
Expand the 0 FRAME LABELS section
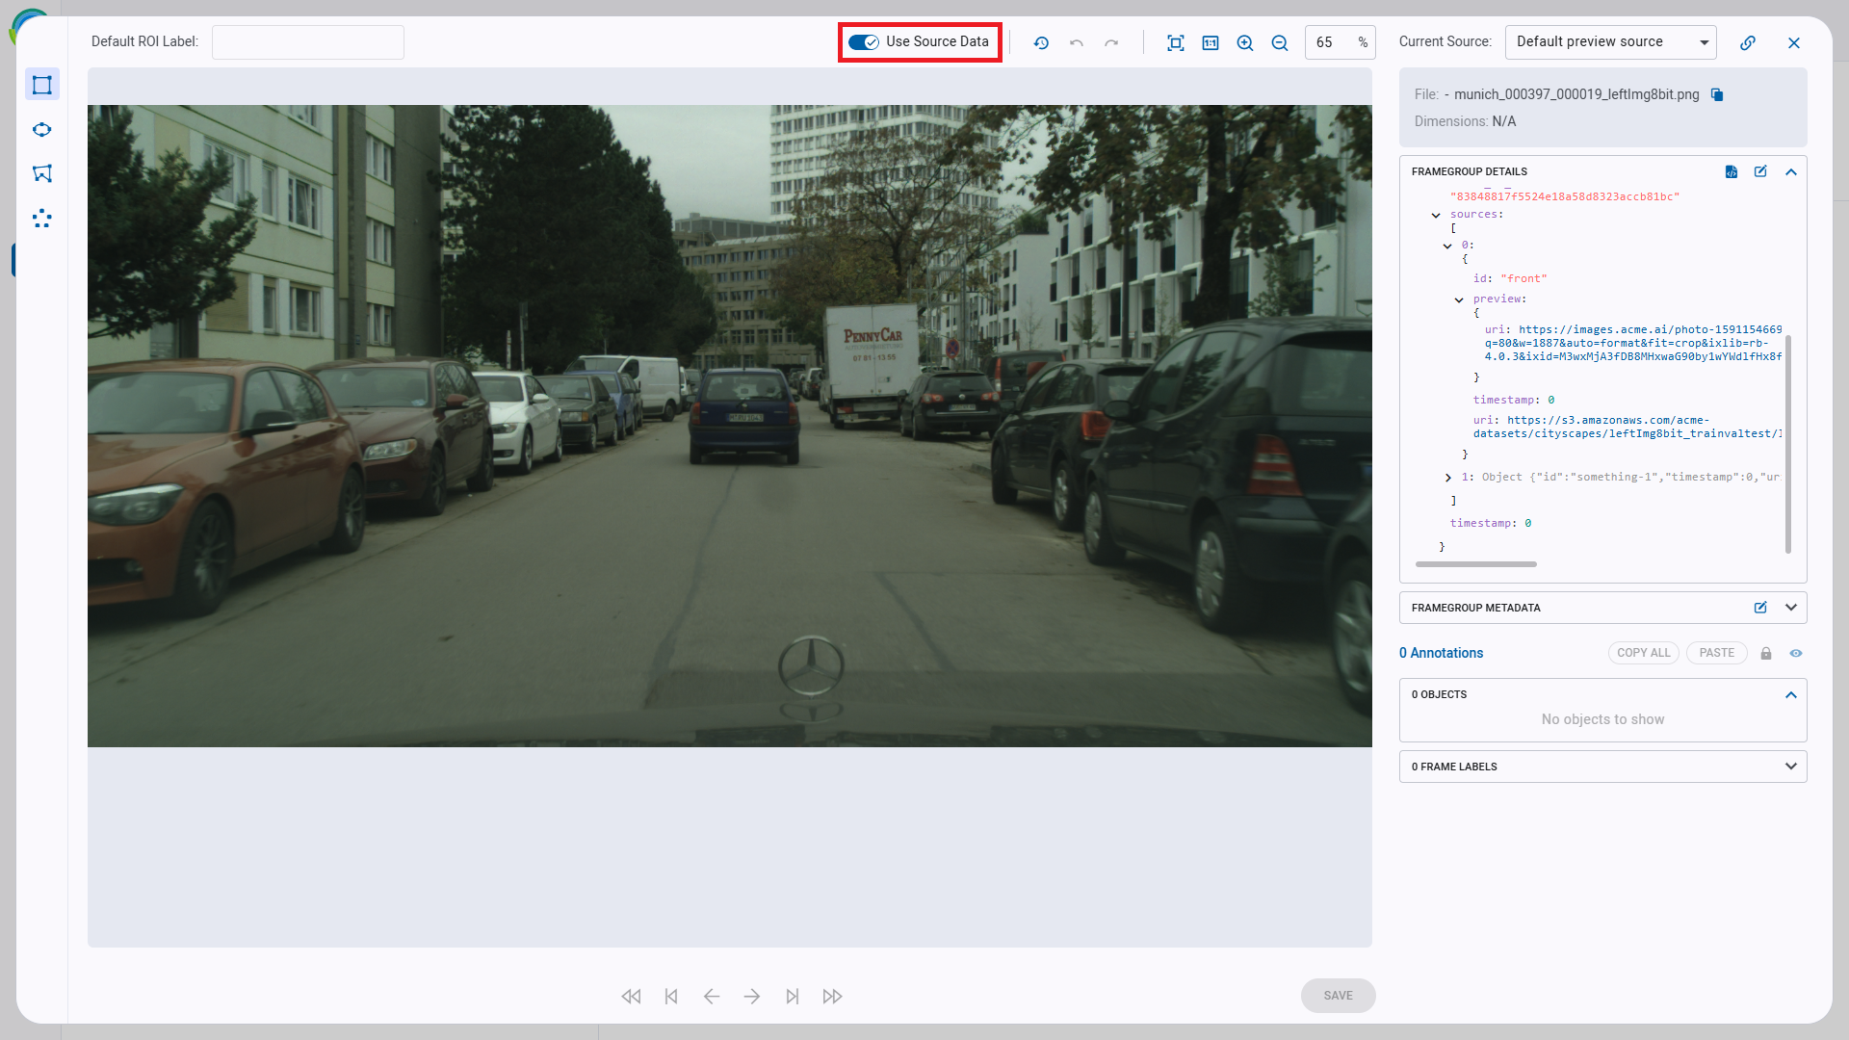click(x=1790, y=766)
